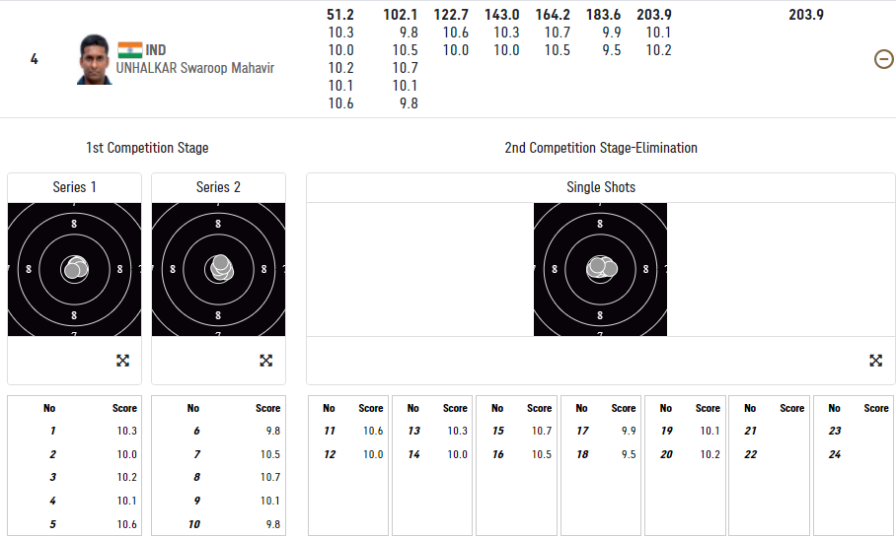The height and width of the screenshot is (538, 896).
Task: Select the Single Shots panel header
Action: (x=600, y=187)
